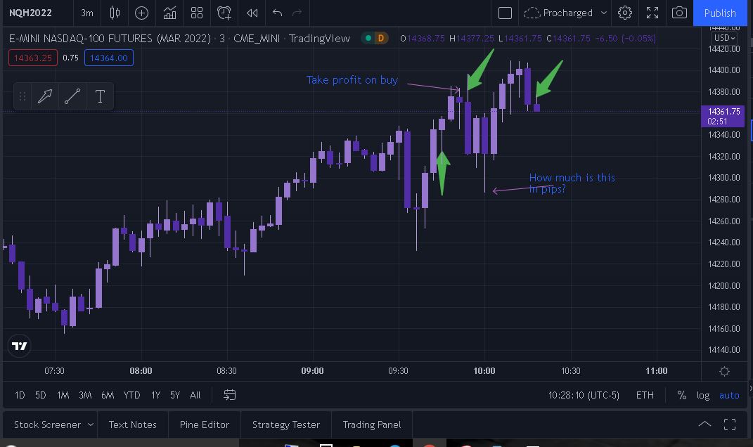The height and width of the screenshot is (447, 753).
Task: Select the 'Take profit on buy' annotation
Action: point(352,80)
